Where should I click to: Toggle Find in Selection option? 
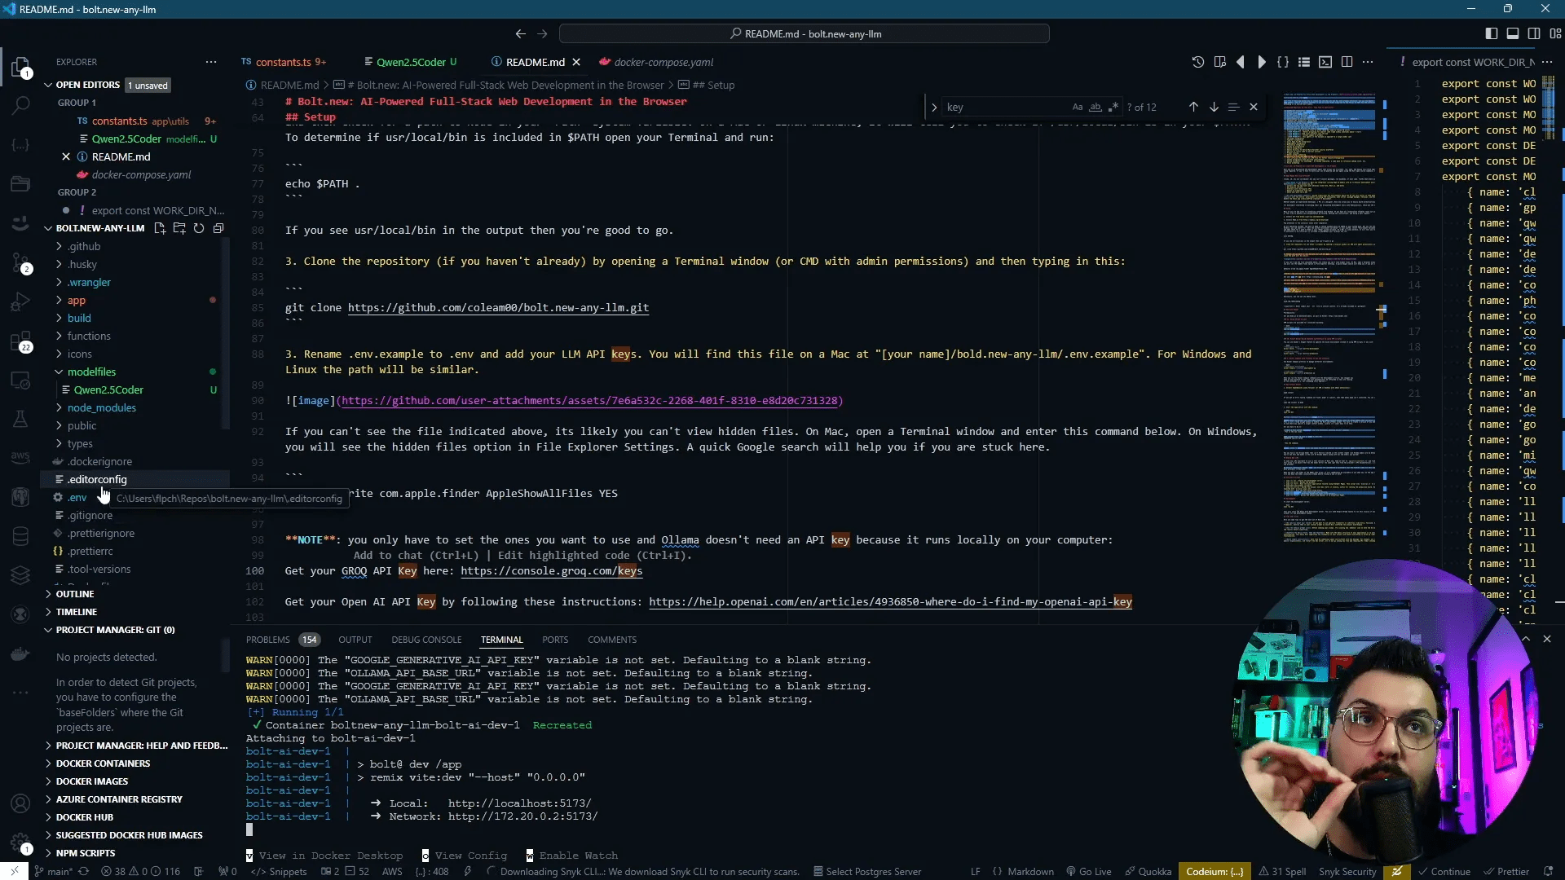[x=1233, y=107]
